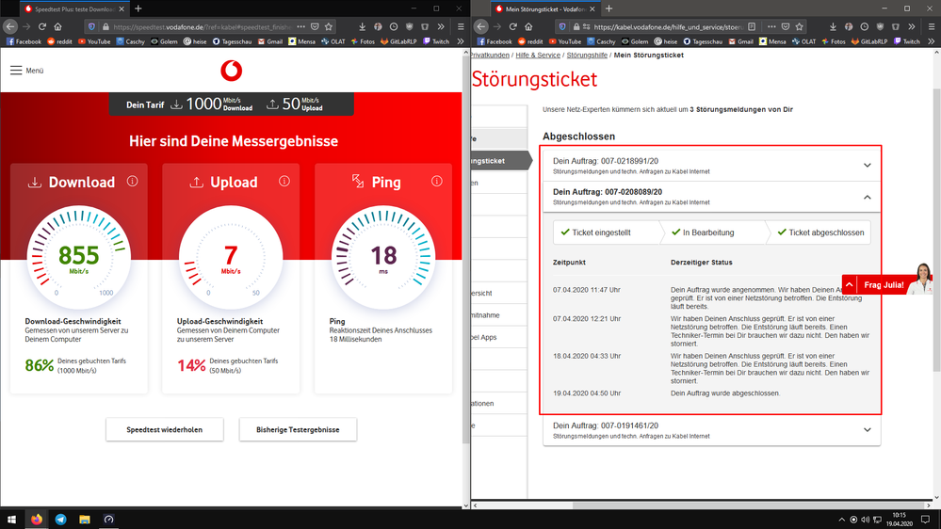Open Tagesschau bookmark in Störungsticket window
This screenshot has height=529, width=941.
click(x=702, y=41)
